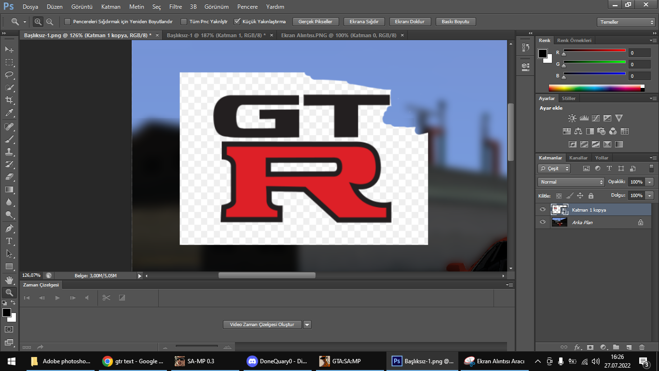This screenshot has width=659, height=371.
Task: Open the Filtre menu
Action: (176, 7)
